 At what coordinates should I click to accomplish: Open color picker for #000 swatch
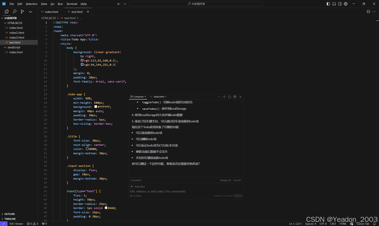click(x=87, y=149)
